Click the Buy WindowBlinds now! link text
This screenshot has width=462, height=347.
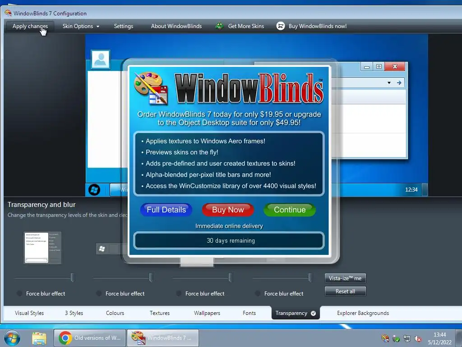pos(318,26)
